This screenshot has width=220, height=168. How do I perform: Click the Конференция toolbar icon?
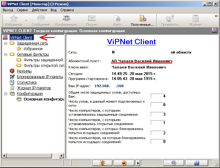(x=66, y=18)
